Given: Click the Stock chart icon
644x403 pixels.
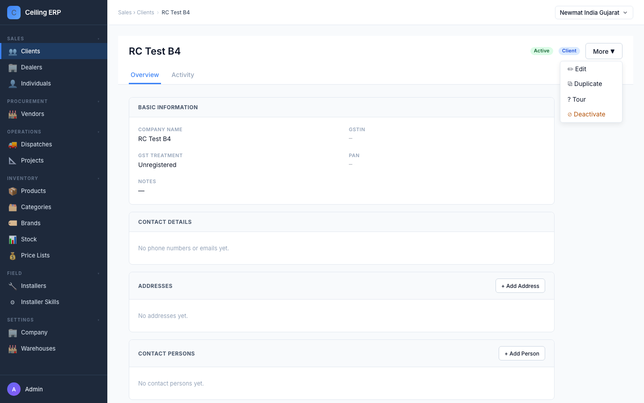Looking at the screenshot, I should tap(13, 240).
